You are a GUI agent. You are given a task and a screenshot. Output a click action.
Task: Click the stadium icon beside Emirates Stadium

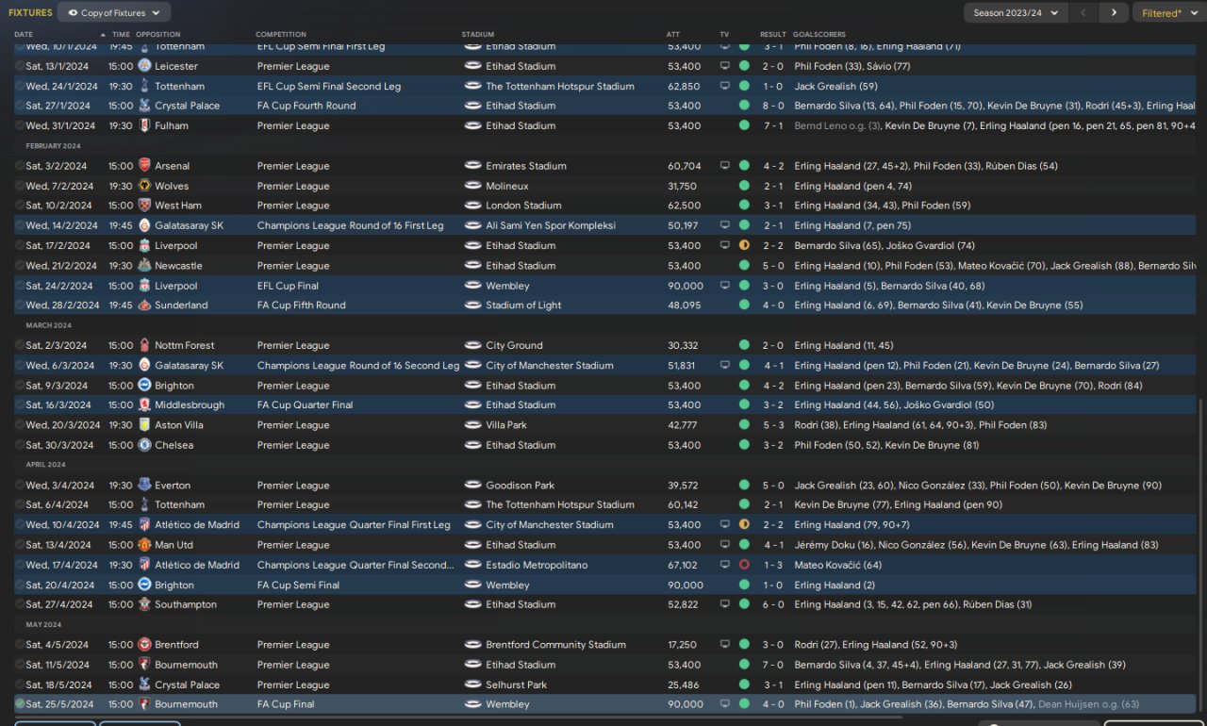coord(472,166)
